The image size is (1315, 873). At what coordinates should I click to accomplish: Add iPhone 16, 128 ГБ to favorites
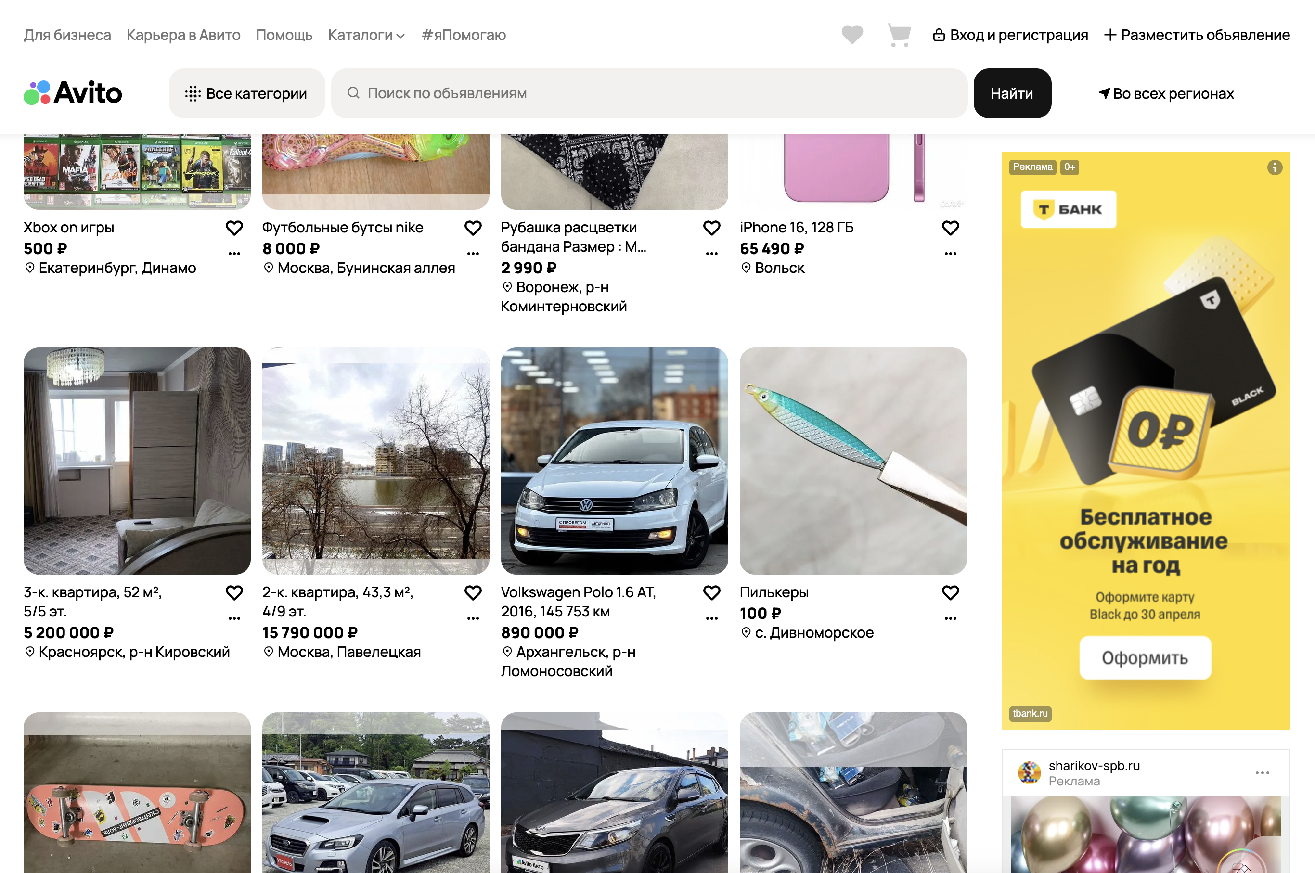[x=950, y=228]
